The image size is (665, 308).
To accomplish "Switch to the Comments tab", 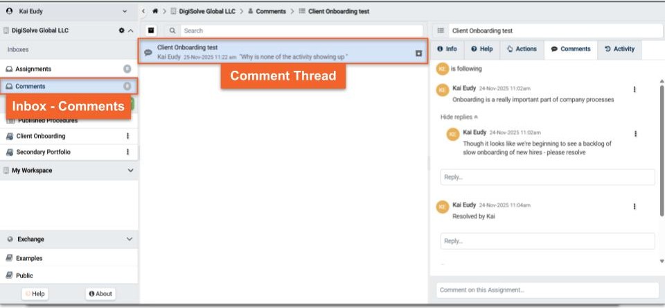I will [571, 49].
